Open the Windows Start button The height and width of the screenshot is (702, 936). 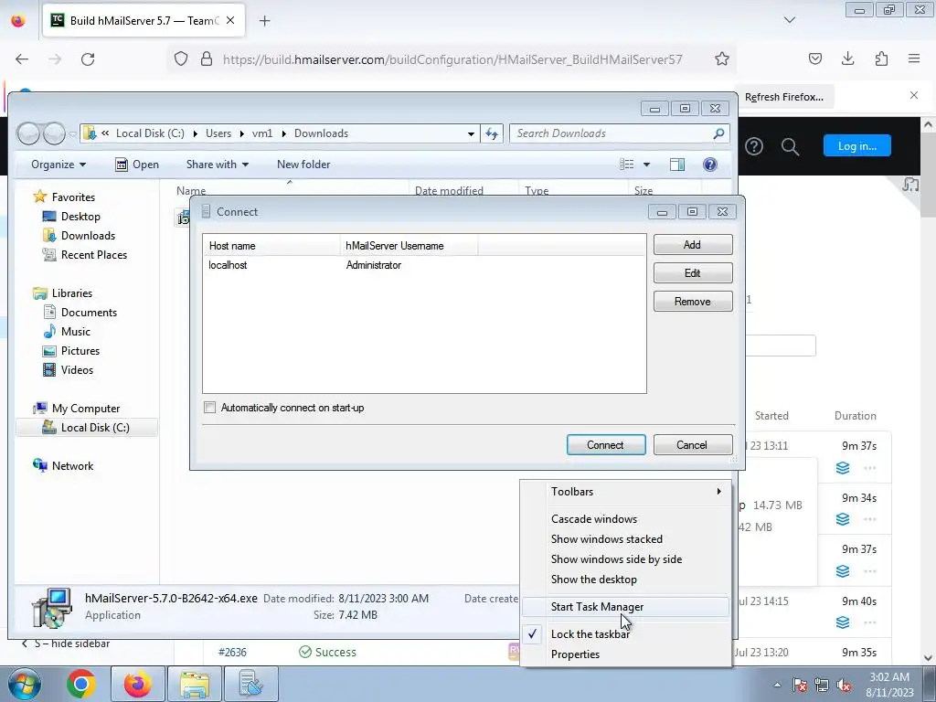coord(25,684)
